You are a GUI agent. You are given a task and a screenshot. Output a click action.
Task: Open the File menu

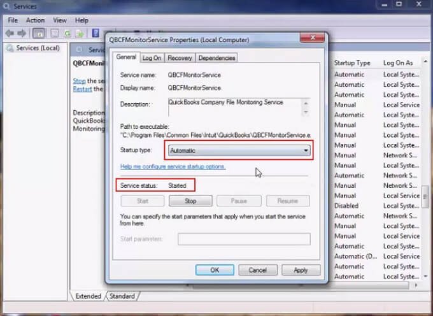[x=13, y=20]
